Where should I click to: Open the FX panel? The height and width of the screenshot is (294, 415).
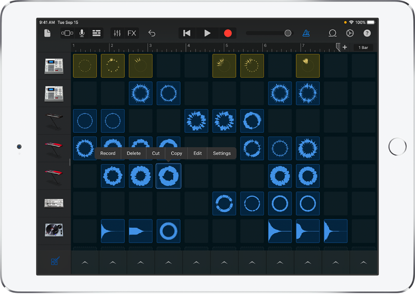pos(131,33)
